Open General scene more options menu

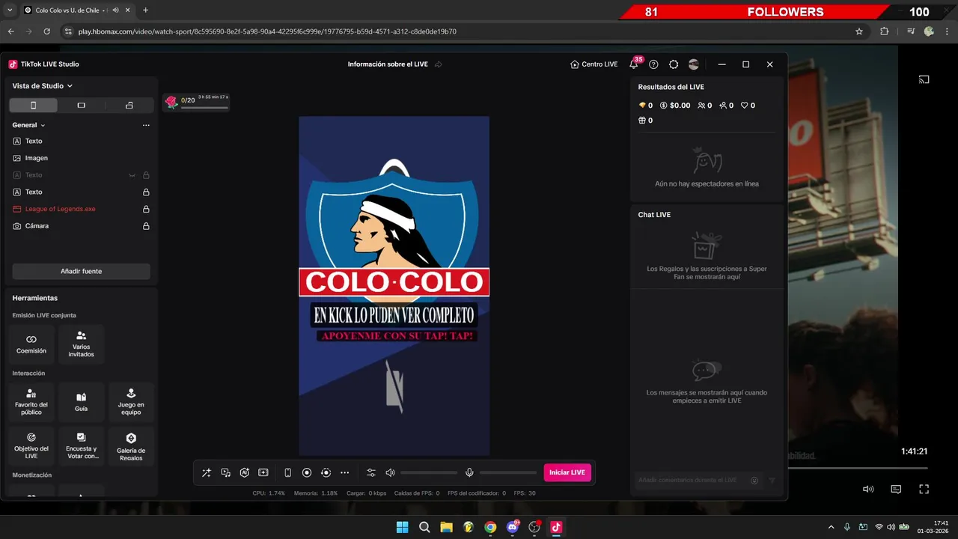(146, 125)
